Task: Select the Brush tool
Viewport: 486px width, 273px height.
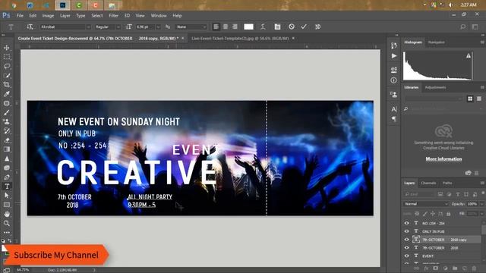Action: point(7,113)
